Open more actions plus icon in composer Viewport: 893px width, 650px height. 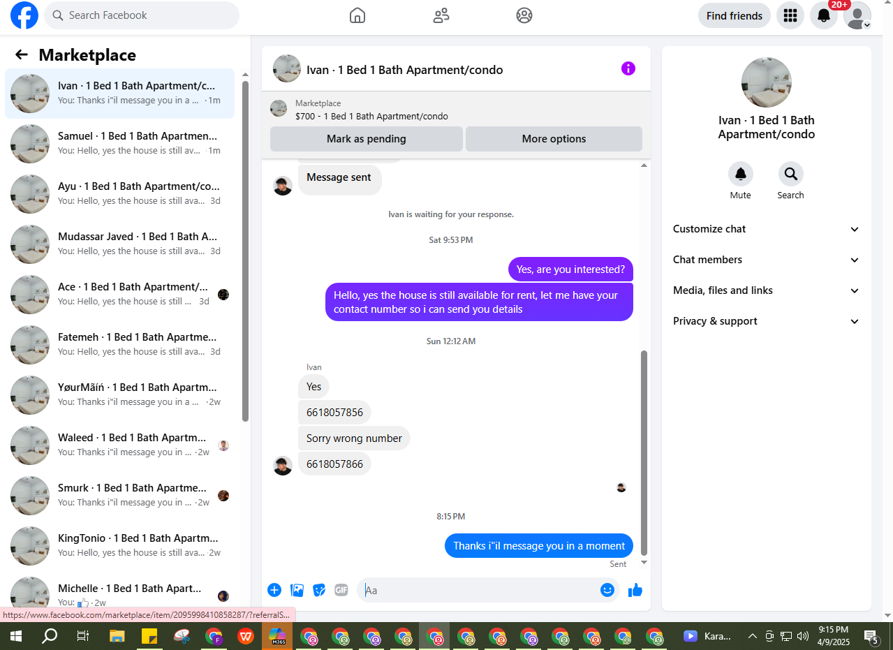274,590
